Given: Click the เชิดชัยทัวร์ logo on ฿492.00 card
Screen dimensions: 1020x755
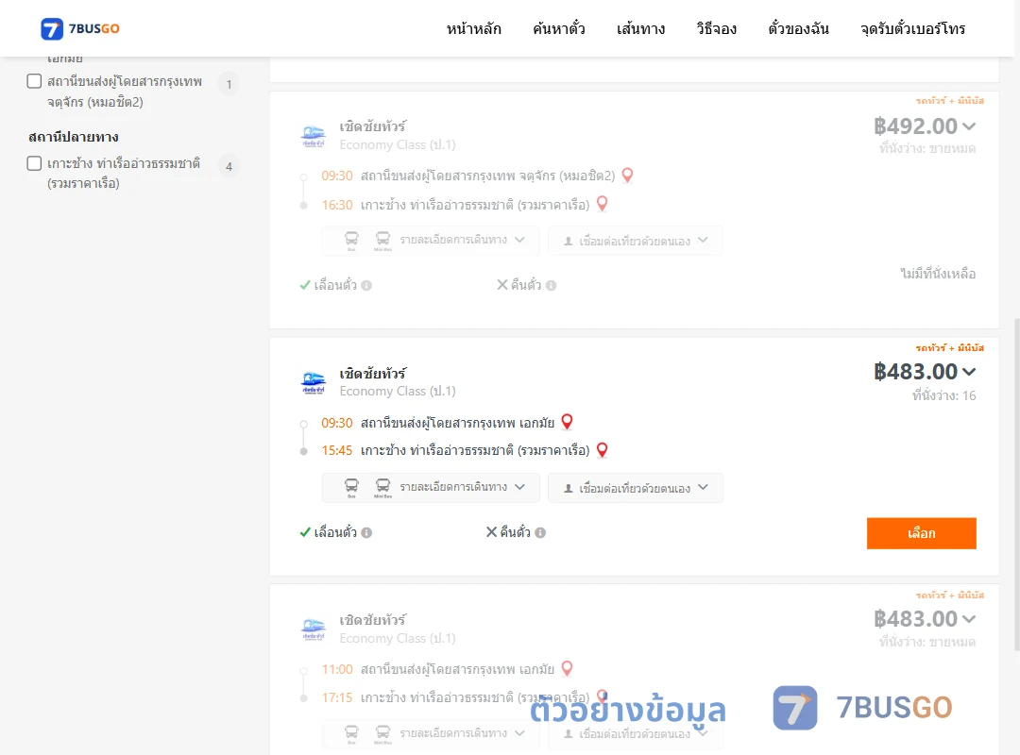Looking at the screenshot, I should click(314, 136).
